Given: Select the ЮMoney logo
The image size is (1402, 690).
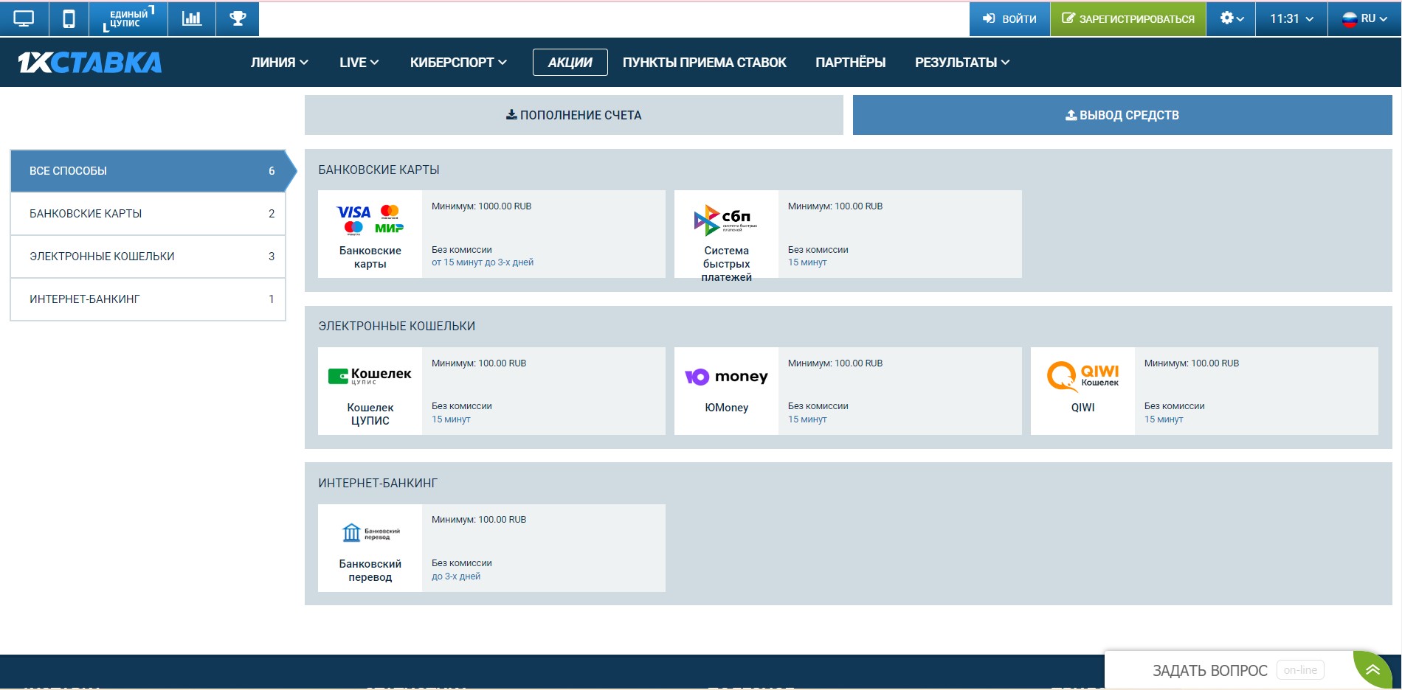Looking at the screenshot, I should (726, 377).
